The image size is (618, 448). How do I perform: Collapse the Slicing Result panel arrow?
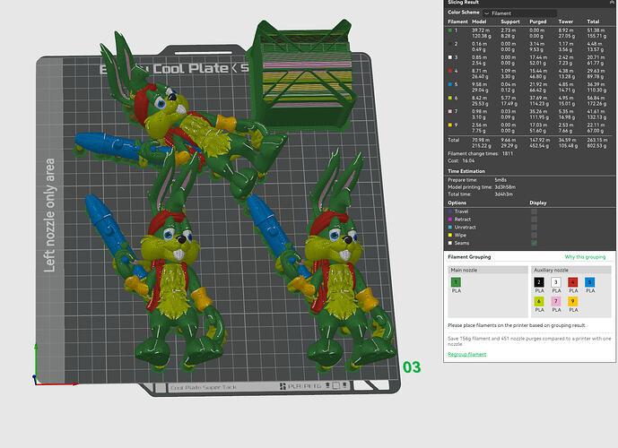click(x=612, y=2)
